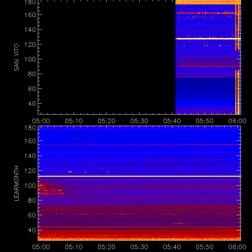Viewport: 252px width, 252px height.
Task: Pick the 180 label on LEARMONTH frequency axis
Action: click(30, 128)
